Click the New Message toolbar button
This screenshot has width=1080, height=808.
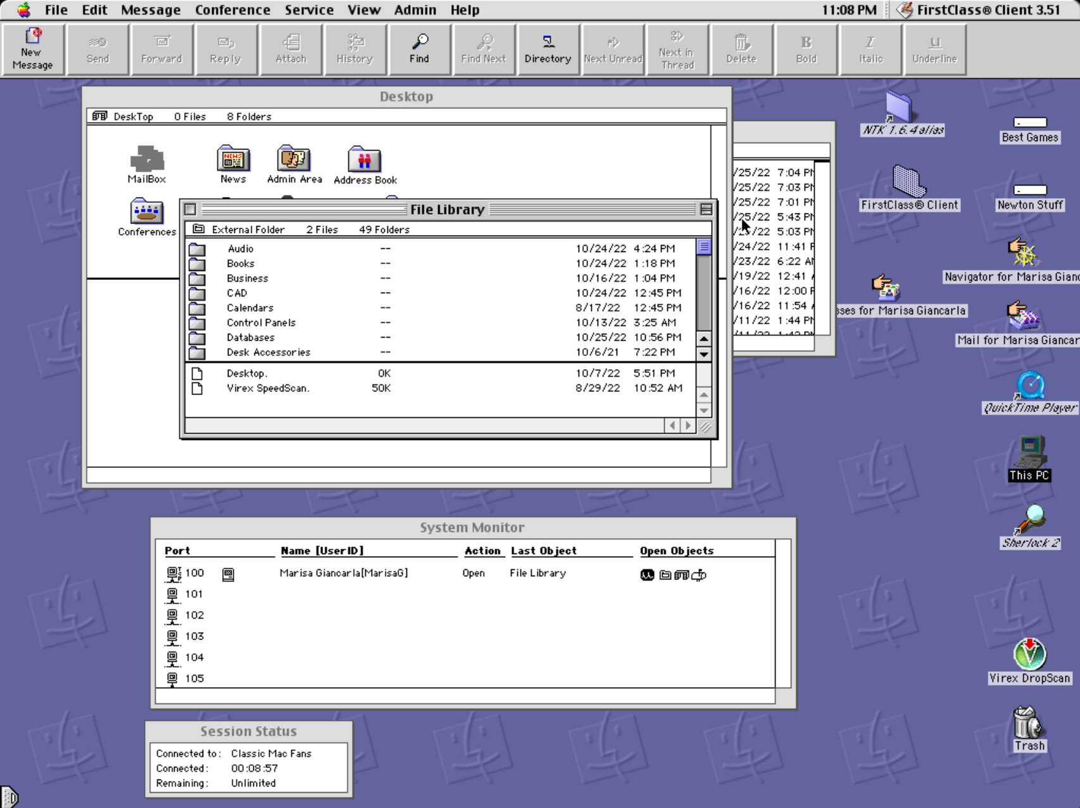pos(33,49)
